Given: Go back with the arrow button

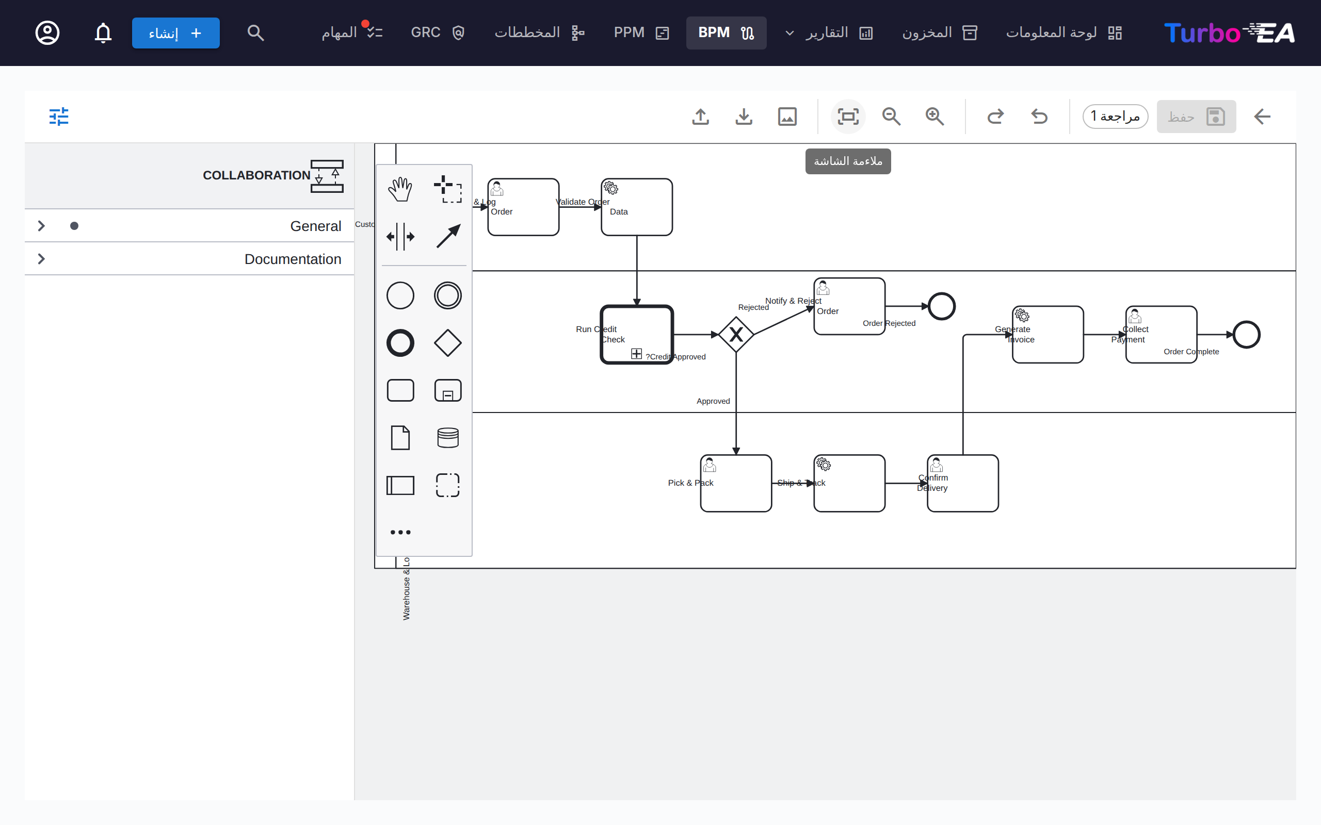Looking at the screenshot, I should click(1262, 116).
